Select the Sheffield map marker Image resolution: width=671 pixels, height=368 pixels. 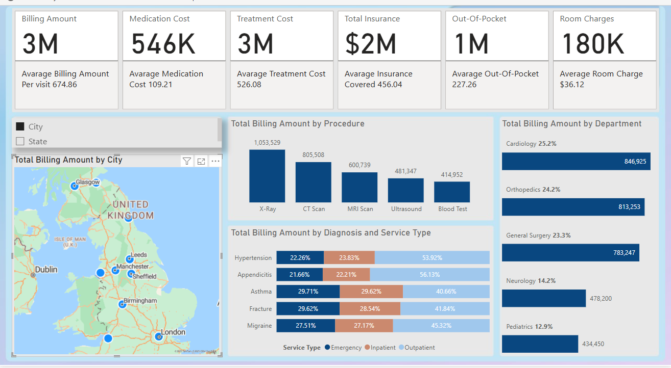(x=130, y=274)
